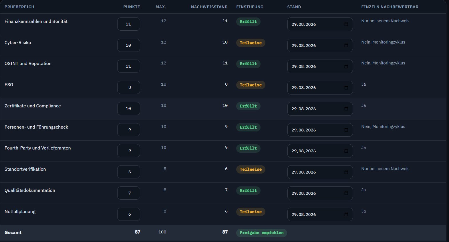Open the Cyber-Risiko date calendar icon

click(346, 46)
